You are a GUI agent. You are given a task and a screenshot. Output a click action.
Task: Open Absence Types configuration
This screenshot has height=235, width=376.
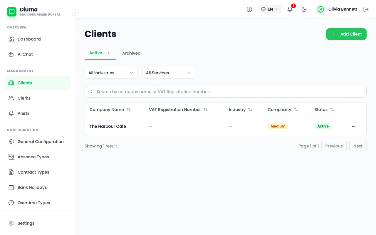38,157
